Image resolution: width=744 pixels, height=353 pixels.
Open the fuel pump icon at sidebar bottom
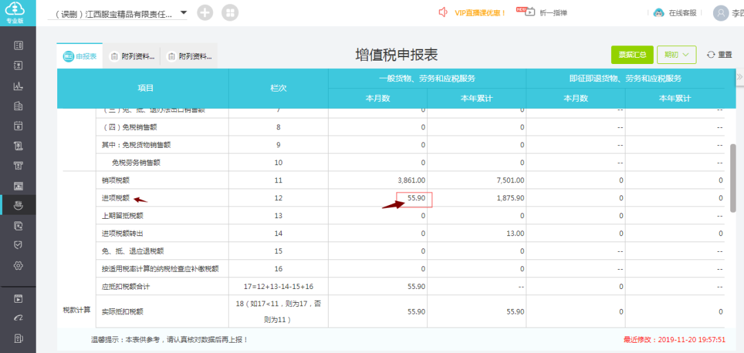tap(19, 338)
